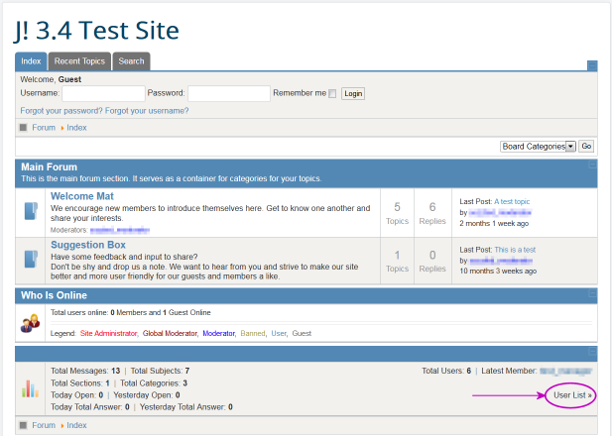Image resolution: width=612 pixels, height=436 pixels.
Task: Open the User List link
Action: coord(571,395)
